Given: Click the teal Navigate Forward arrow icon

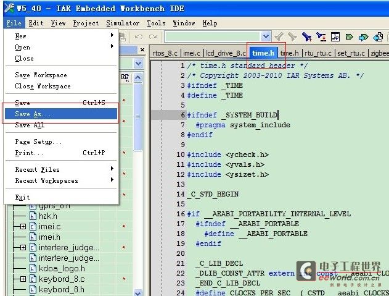Looking at the screenshot, I should pos(363,37).
